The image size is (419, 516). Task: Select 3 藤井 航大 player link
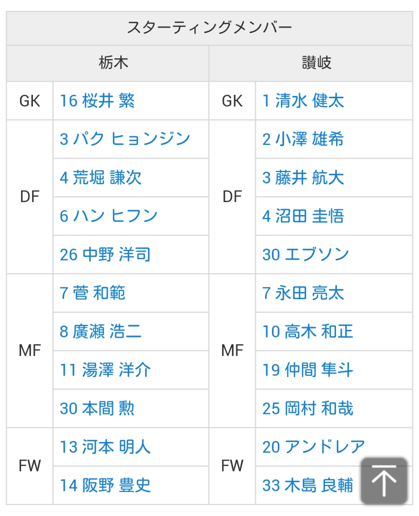pos(303,178)
